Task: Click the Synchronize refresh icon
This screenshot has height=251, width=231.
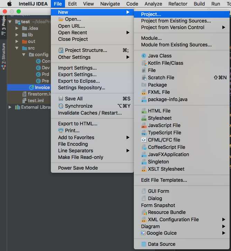Action: tap(61, 106)
